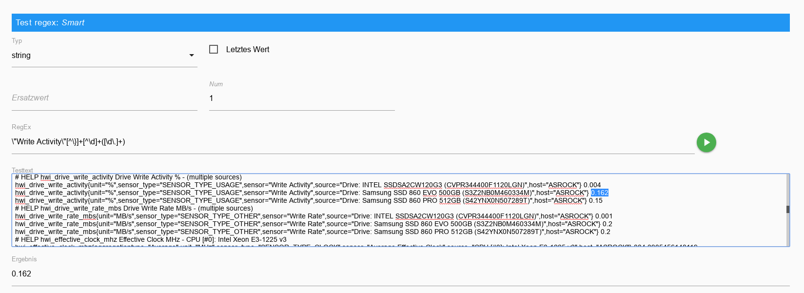
Task: Click the 'Test regex: Smart' header bar
Action: [x=400, y=22]
